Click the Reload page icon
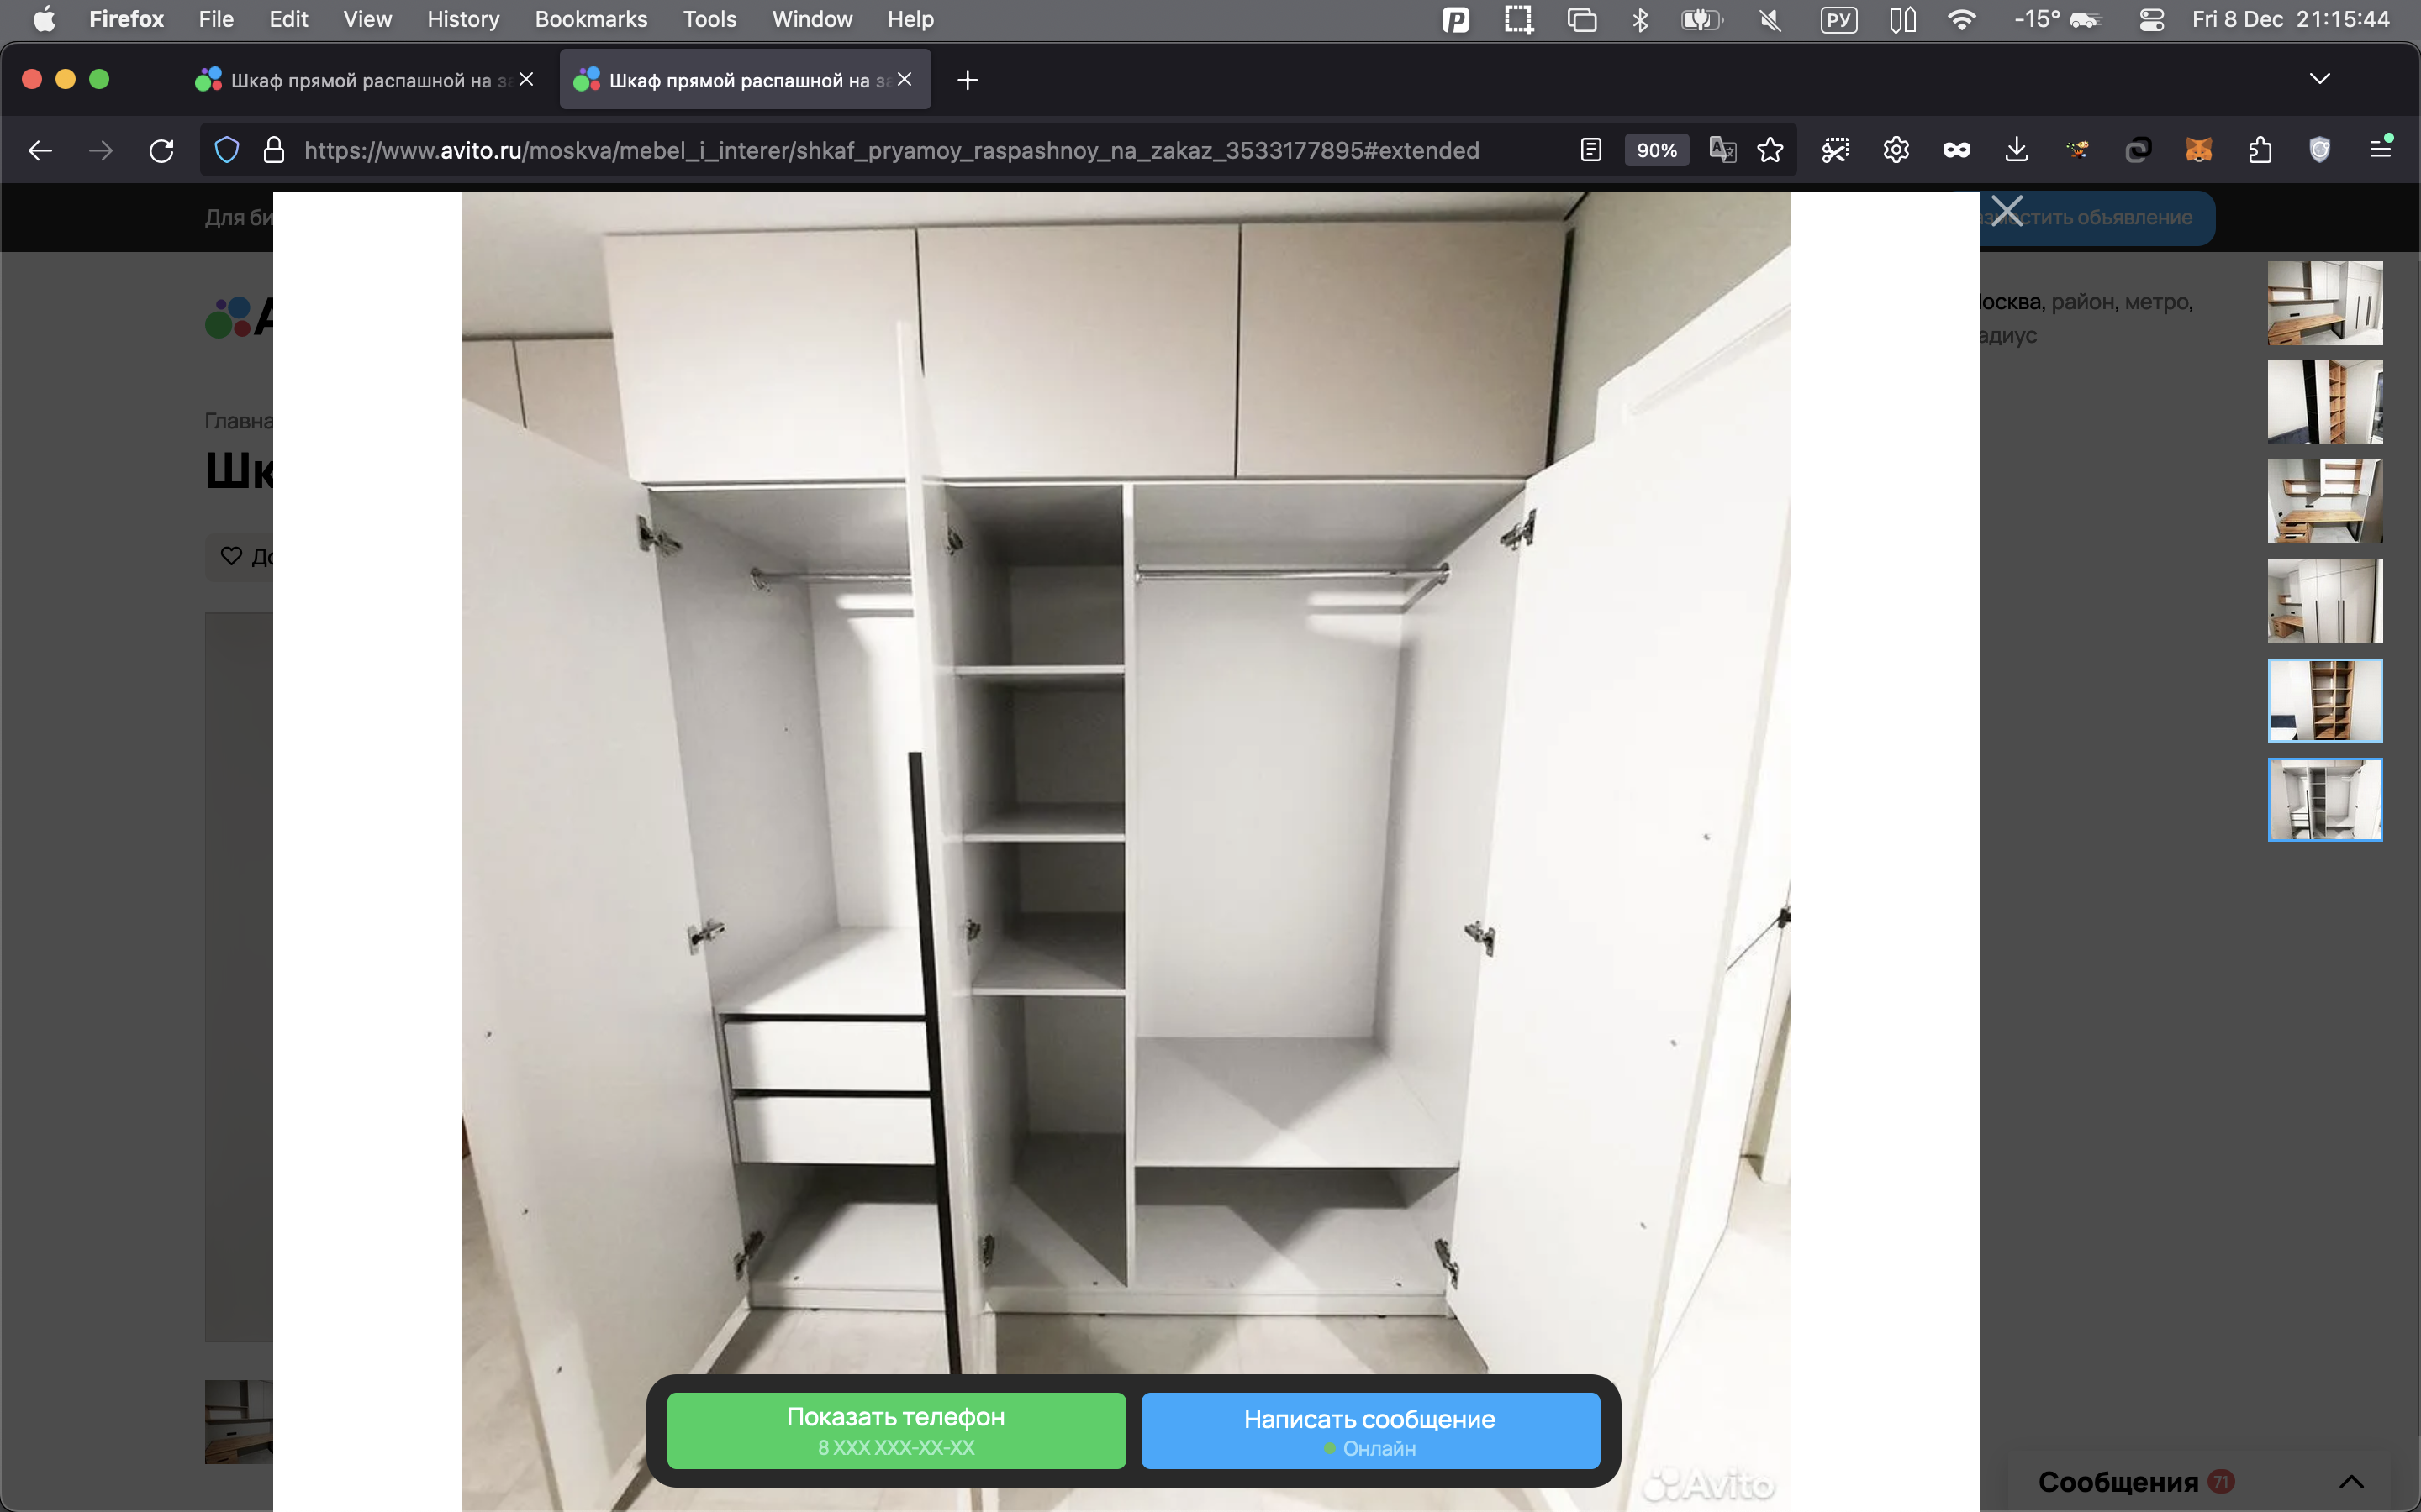This screenshot has width=2421, height=1512. click(161, 151)
